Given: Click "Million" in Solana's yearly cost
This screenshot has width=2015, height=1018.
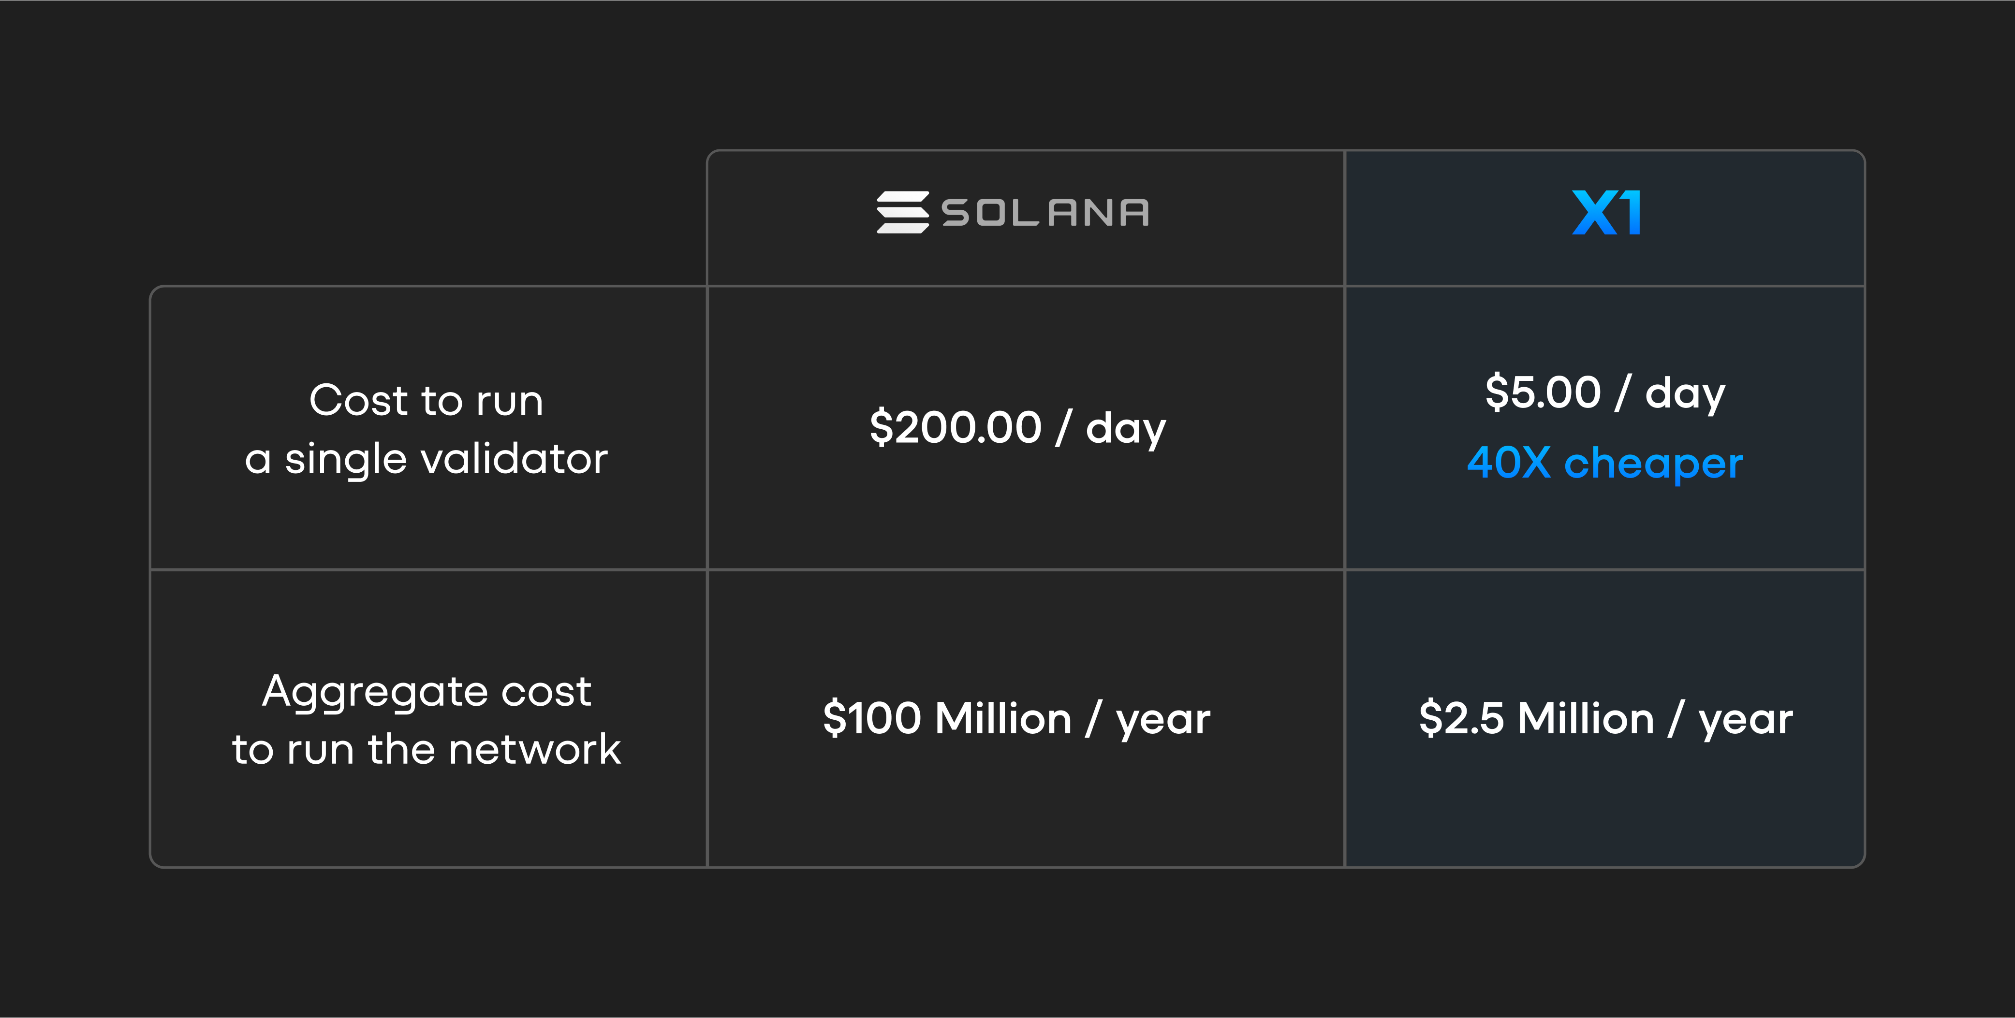Looking at the screenshot, I should tap(1003, 718).
